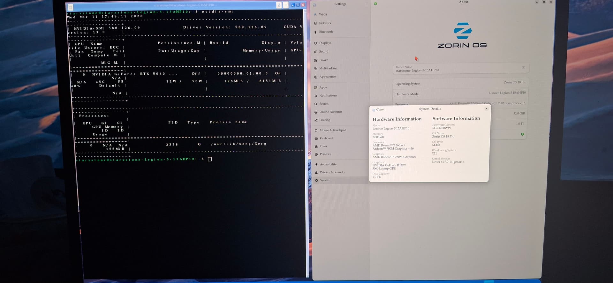613x283 pixels.
Task: Click the 'nvidia-smi' command in the terminal
Action: pyautogui.click(x=217, y=11)
